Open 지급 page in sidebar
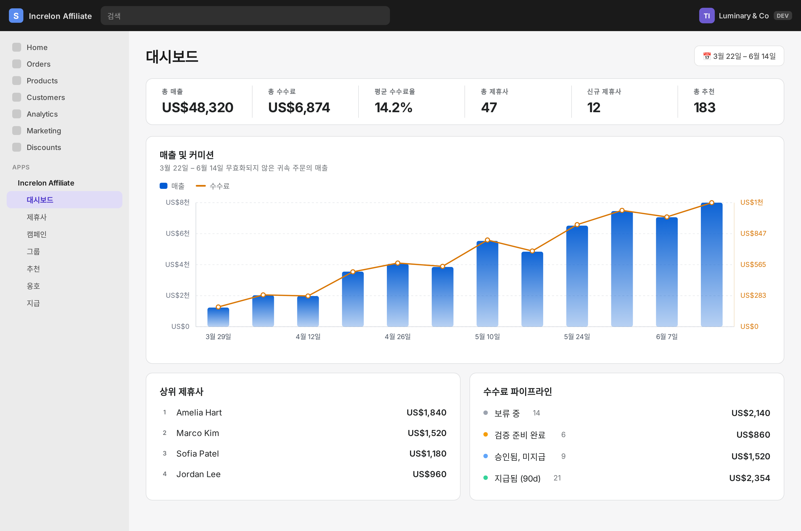Image resolution: width=801 pixels, height=531 pixels. [65, 303]
